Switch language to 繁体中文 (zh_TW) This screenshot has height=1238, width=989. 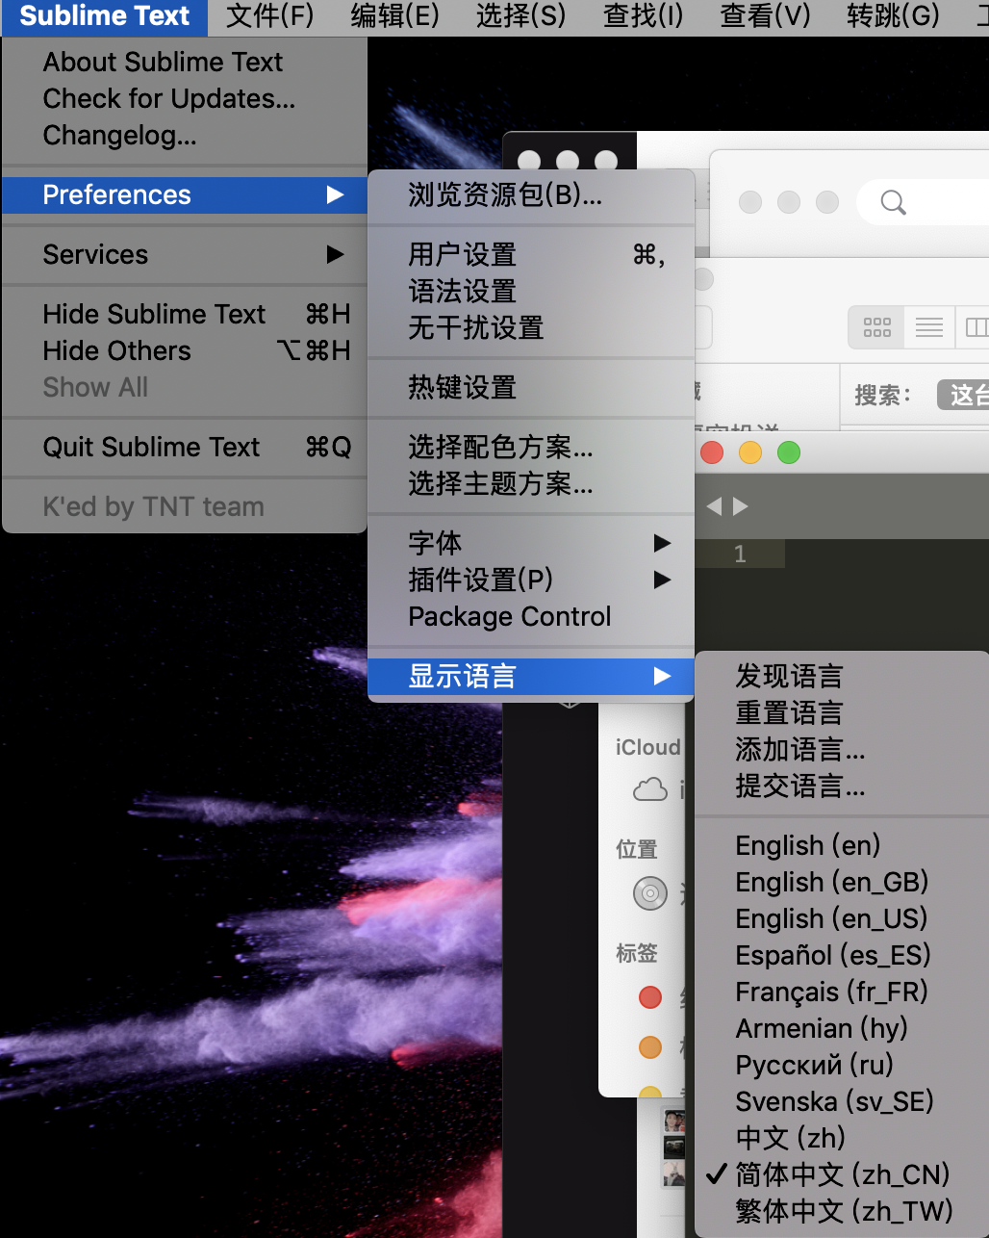pos(842,1211)
